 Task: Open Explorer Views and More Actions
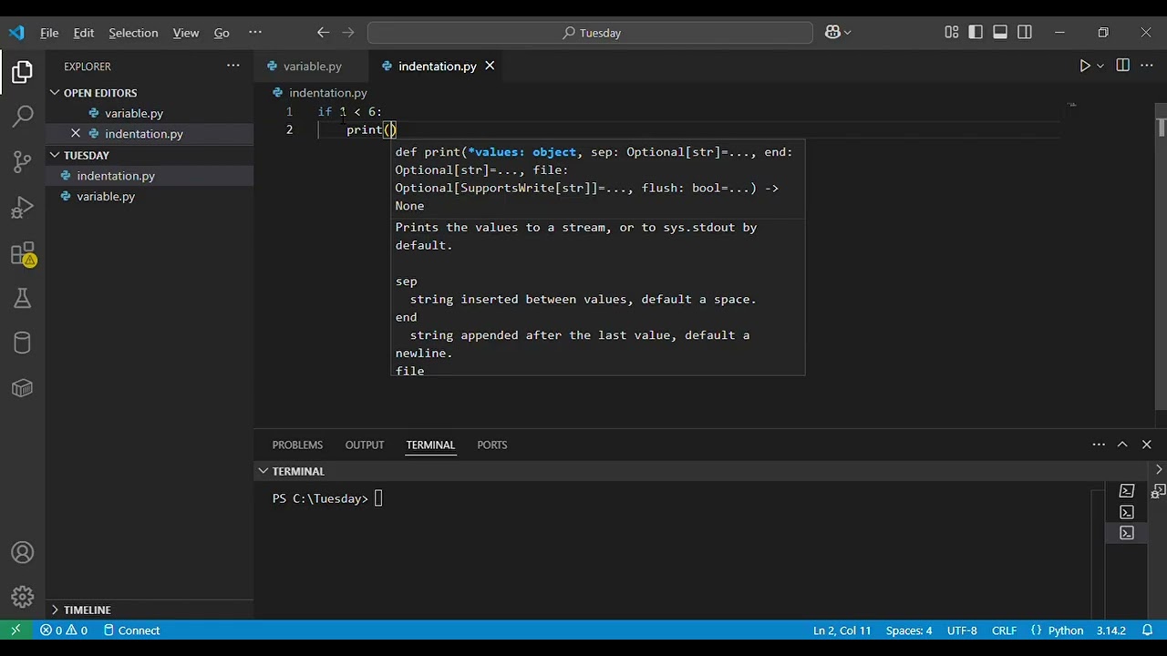[x=233, y=66]
